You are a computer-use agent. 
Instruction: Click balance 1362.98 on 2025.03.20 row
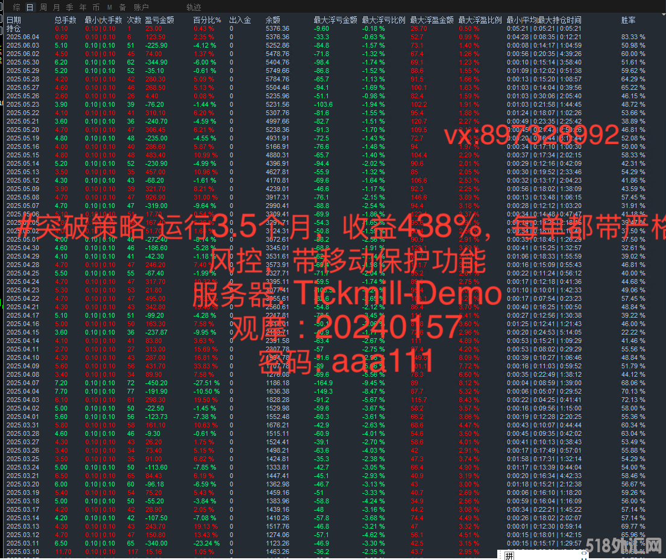coord(277,484)
